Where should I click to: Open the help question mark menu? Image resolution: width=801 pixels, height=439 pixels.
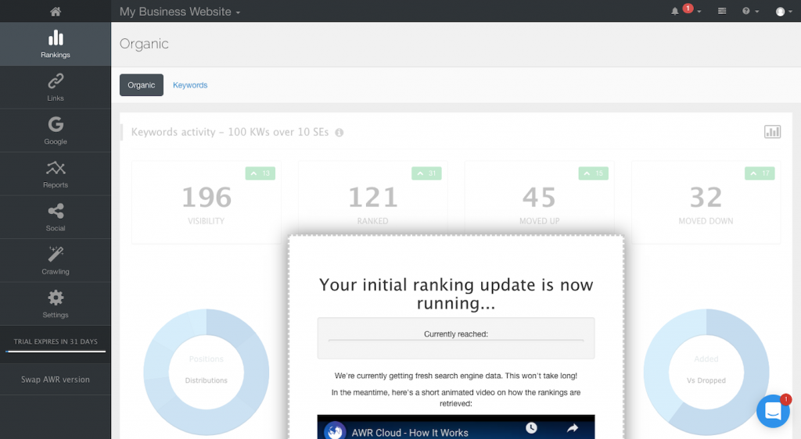click(x=750, y=11)
